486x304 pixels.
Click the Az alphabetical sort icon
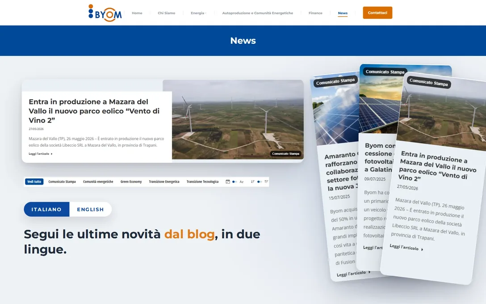[242, 182]
